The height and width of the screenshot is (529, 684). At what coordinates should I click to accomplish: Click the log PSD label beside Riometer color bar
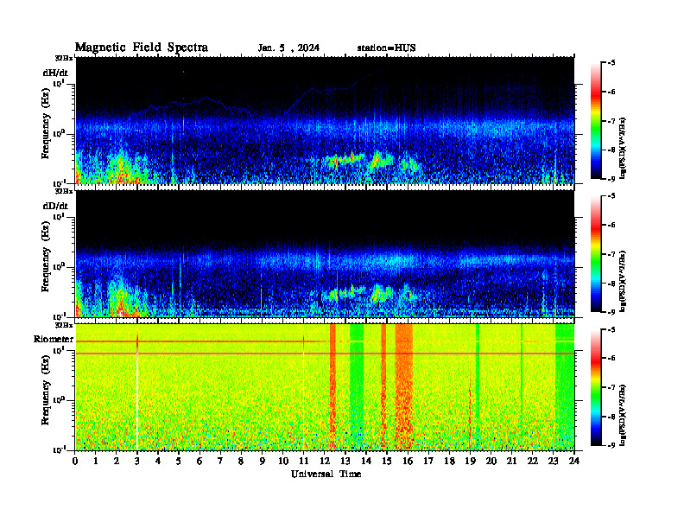point(624,415)
